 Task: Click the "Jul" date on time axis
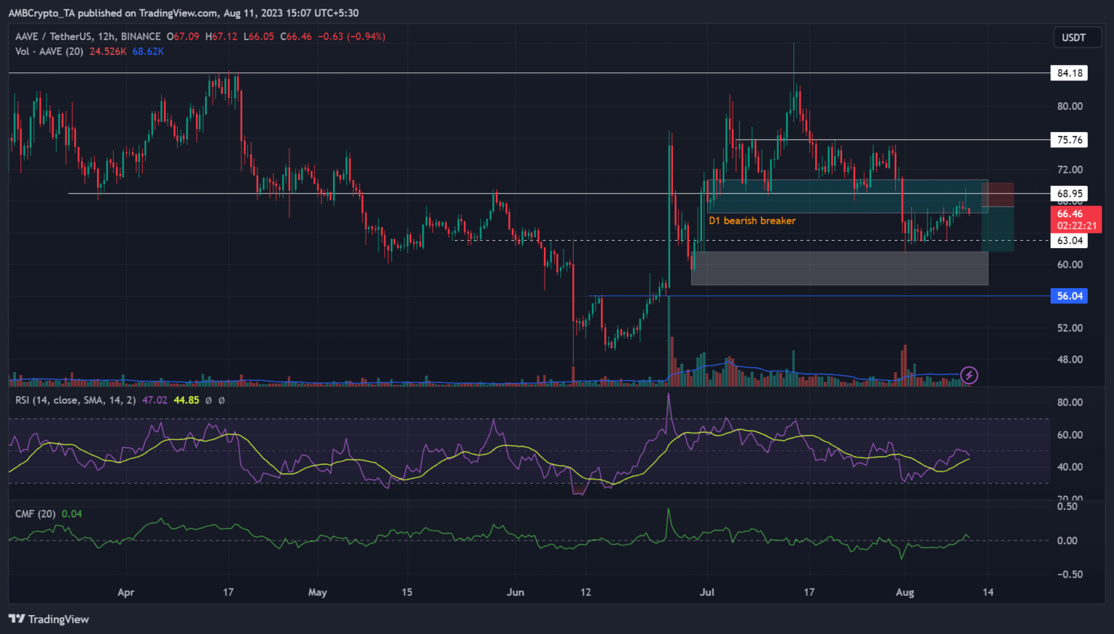pyautogui.click(x=707, y=592)
